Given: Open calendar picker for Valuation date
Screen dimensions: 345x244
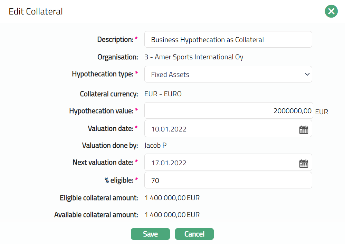Looking at the screenshot, I should click(x=303, y=129).
